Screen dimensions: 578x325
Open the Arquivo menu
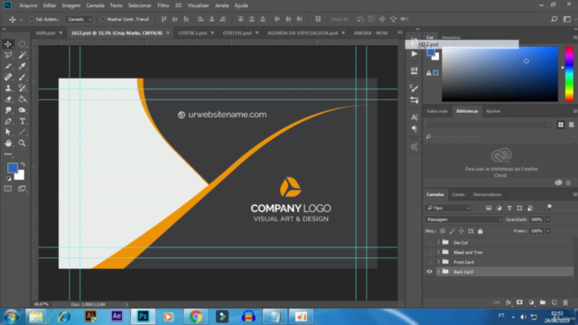28,5
